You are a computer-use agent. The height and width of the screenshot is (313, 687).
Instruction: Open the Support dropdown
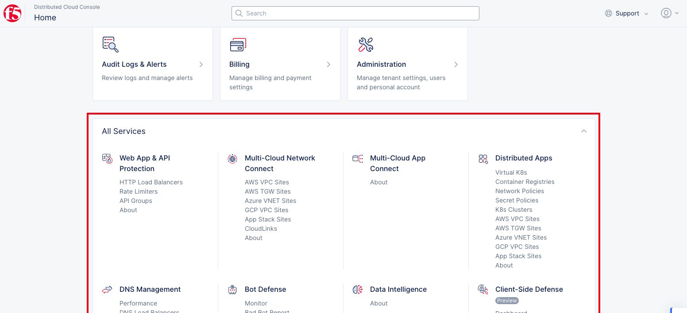tap(626, 13)
